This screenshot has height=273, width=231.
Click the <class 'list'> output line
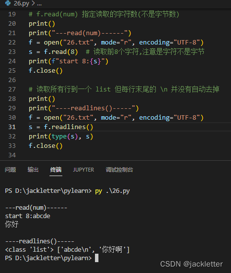coord(67,250)
